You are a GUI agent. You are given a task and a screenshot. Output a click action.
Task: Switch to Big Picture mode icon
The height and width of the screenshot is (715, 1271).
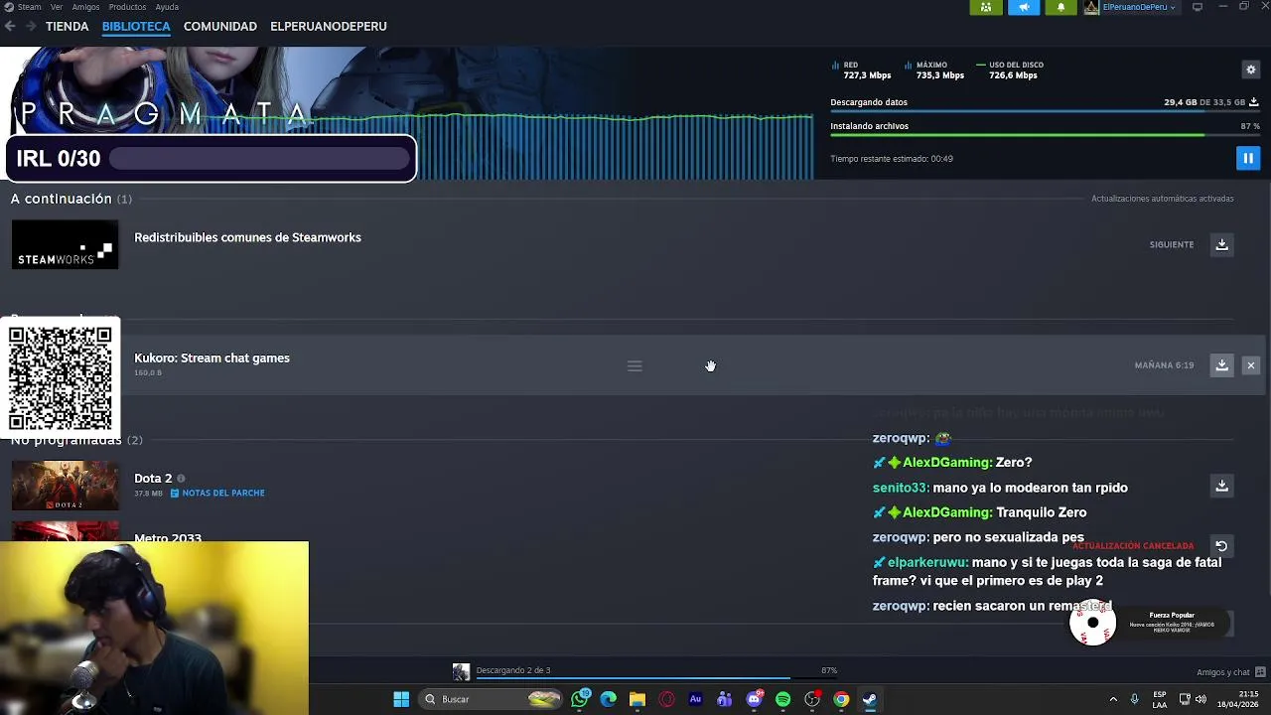[x=1198, y=7]
